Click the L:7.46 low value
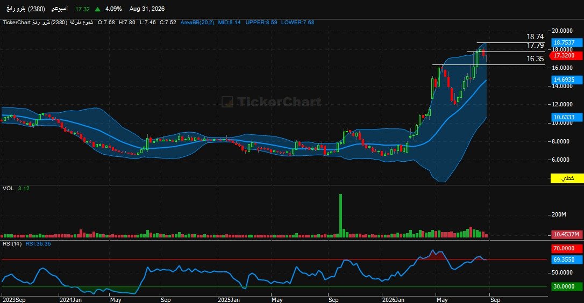 pos(148,23)
